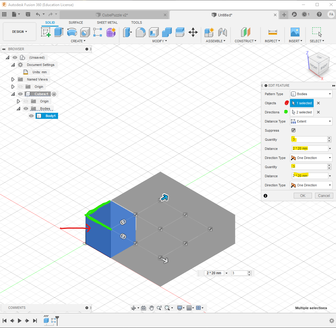The image size is (336, 328).
Task: Cancel the Edit Feature dialog
Action: click(x=324, y=195)
